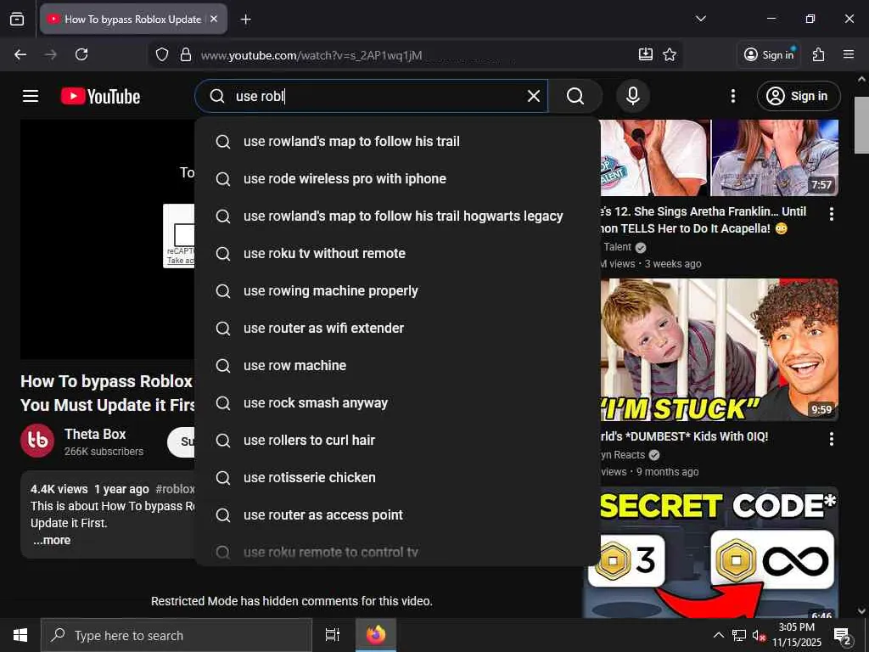Open the network status tray icon

[x=739, y=635]
